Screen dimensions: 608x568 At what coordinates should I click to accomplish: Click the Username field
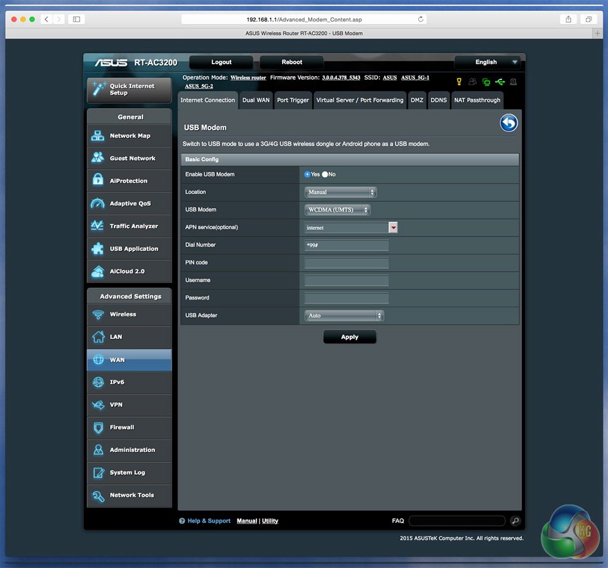coord(347,280)
